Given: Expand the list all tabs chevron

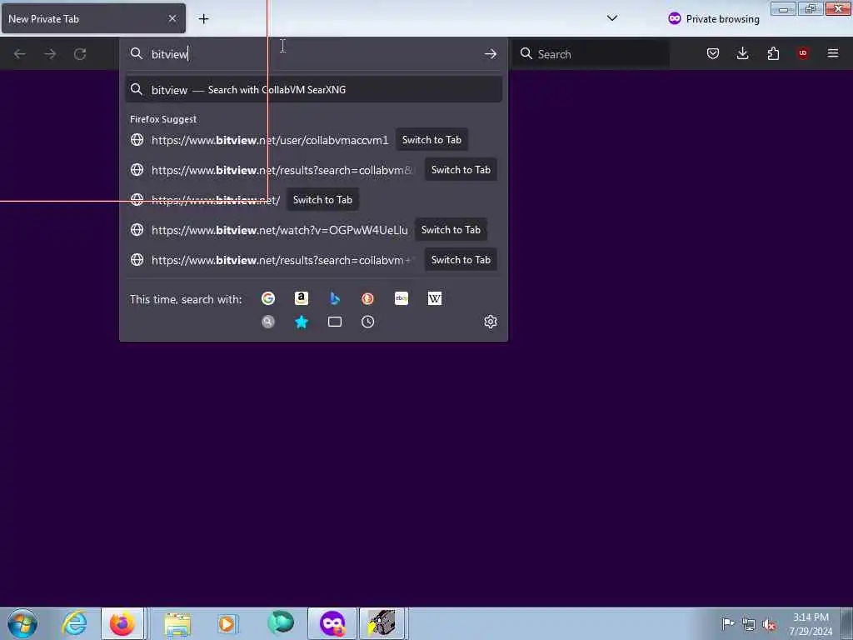Looking at the screenshot, I should [612, 18].
